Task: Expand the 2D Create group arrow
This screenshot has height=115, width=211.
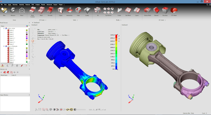Action: [x=46, y=20]
